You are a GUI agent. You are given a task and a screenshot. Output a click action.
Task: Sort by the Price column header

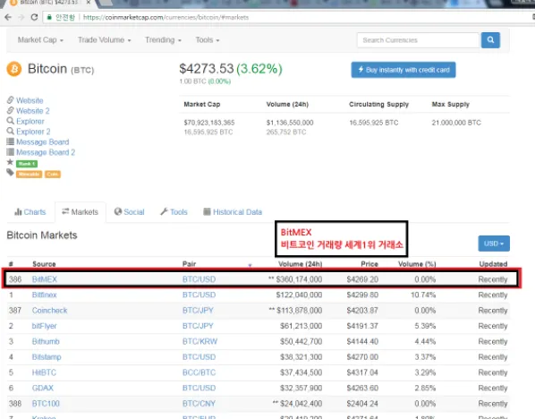coord(369,264)
